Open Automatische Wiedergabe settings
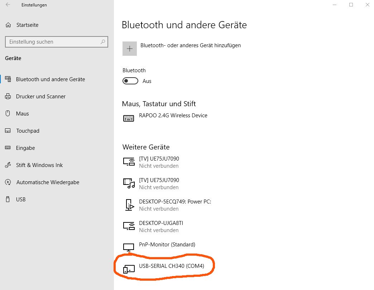 pyautogui.click(x=48, y=182)
